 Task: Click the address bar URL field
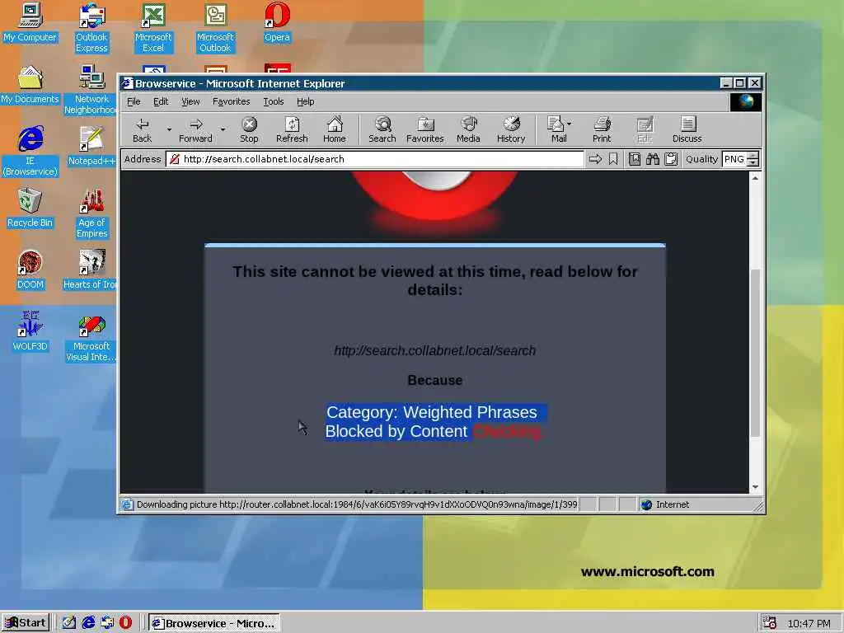pyautogui.click(x=375, y=159)
